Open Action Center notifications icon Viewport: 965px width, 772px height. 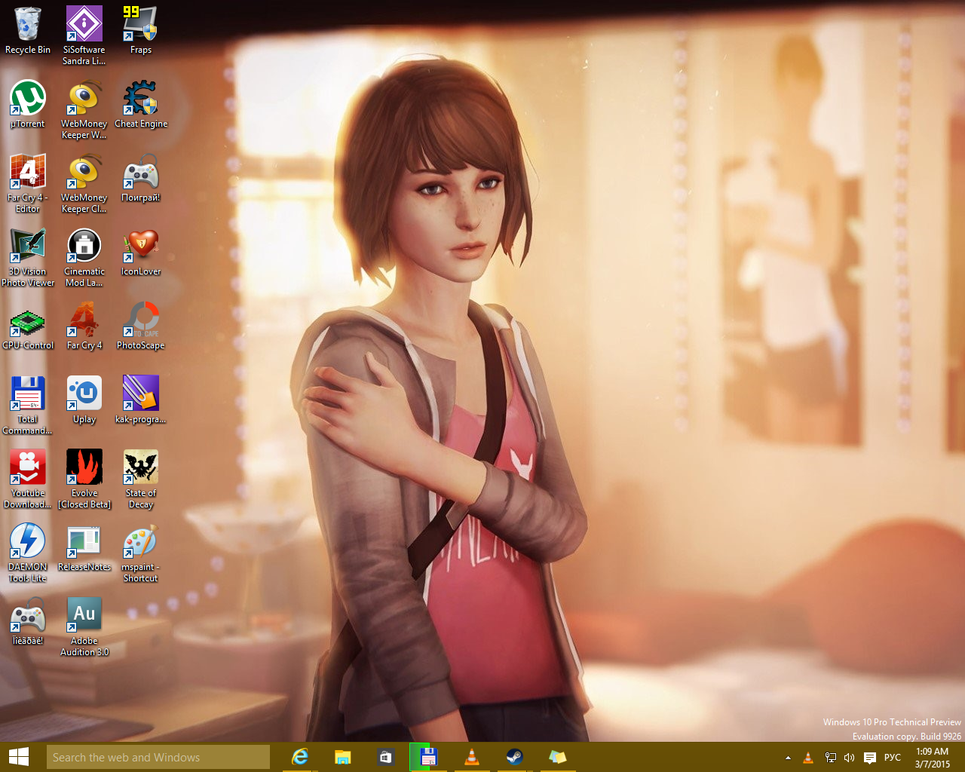pos(869,758)
